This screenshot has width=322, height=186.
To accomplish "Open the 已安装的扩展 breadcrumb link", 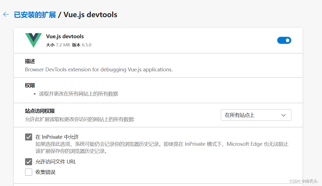I will (34, 14).
